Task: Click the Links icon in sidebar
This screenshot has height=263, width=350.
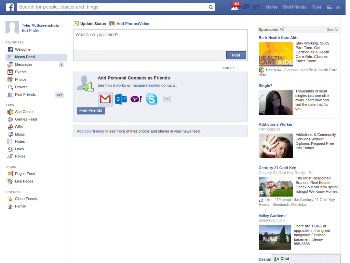Action: [10, 149]
